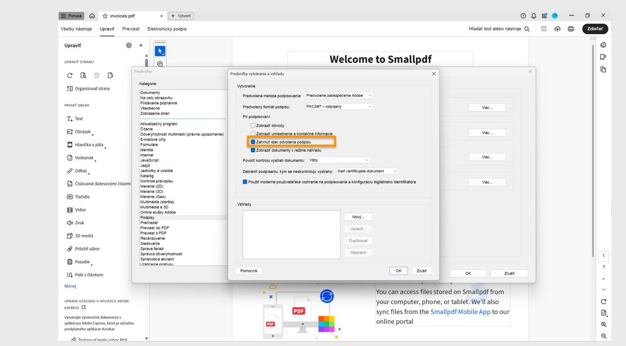
Task: Enable Zobraziť umiestnenie a kontaktné informácie
Action: [253, 133]
